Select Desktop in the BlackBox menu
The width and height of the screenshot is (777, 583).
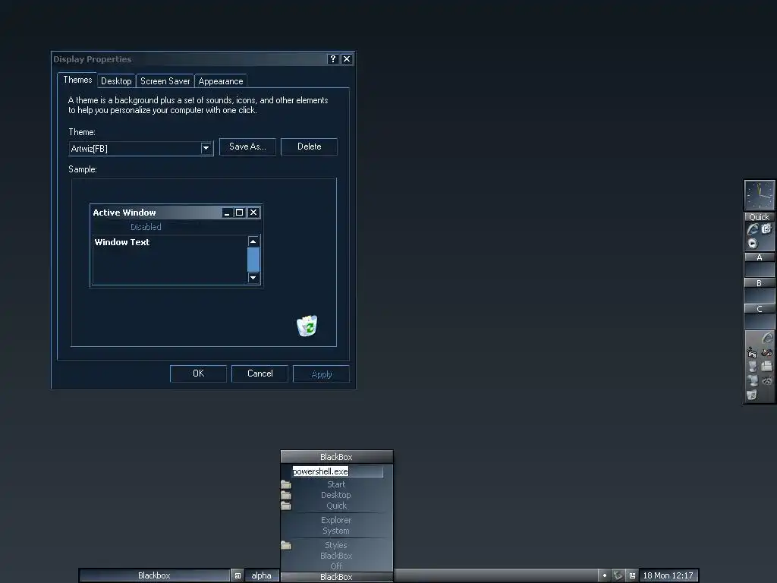pos(336,495)
